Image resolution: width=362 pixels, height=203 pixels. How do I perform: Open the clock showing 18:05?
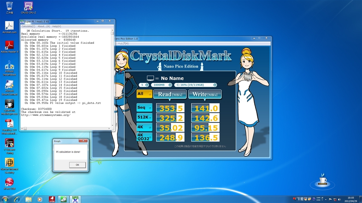coord(351,199)
